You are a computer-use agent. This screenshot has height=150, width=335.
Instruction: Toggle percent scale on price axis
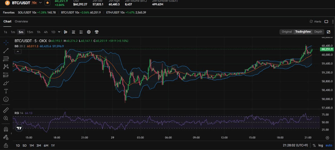click(314, 146)
